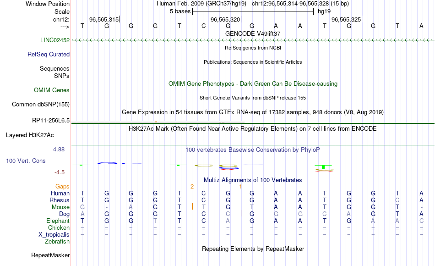Viewport: 435px width, 266px height.
Task: Click the OMIM Gene Phenotypes track title
Action: pos(253,83)
